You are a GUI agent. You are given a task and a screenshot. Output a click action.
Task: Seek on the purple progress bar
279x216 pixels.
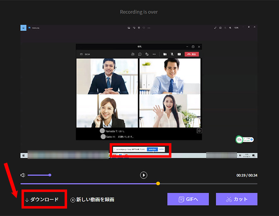click(x=139, y=184)
